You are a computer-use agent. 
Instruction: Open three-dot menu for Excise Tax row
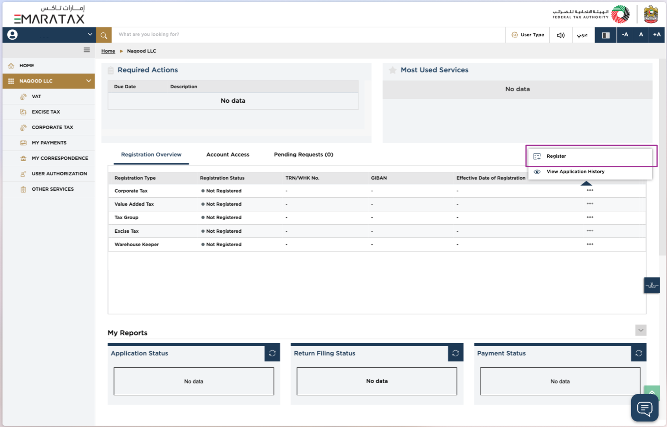click(x=590, y=231)
